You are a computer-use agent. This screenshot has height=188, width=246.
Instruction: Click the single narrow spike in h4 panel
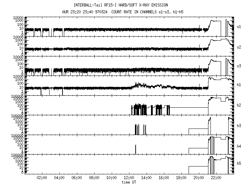[136, 149]
